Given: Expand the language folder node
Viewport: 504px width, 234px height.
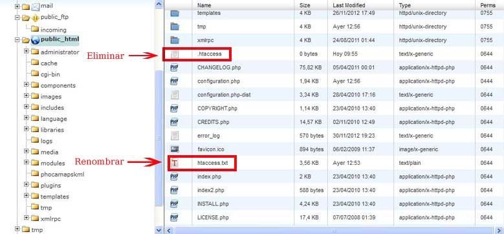Looking at the screenshot, I should pos(27,118).
